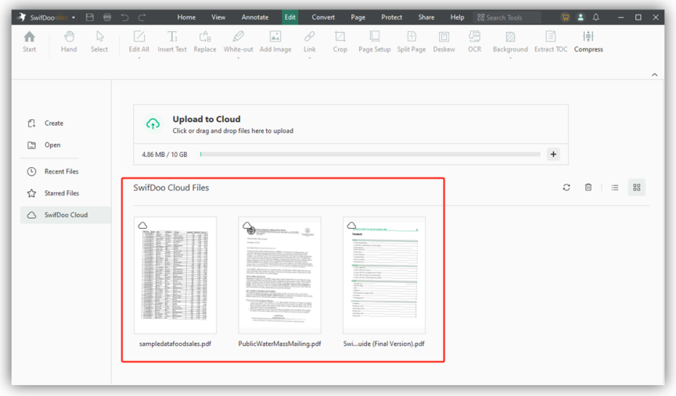The height and width of the screenshot is (396, 676).
Task: Choose the Select cursor tool
Action: tap(99, 41)
